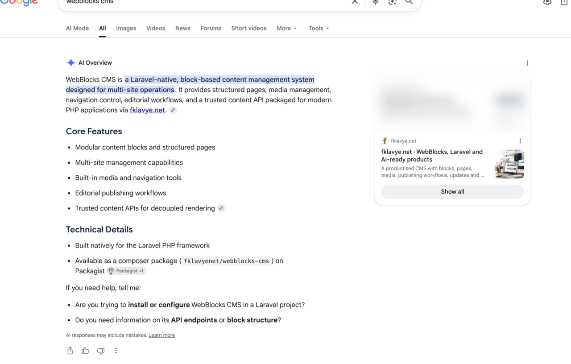Click the Packagist +1 source chip
This screenshot has width=571, height=364.
click(x=126, y=271)
